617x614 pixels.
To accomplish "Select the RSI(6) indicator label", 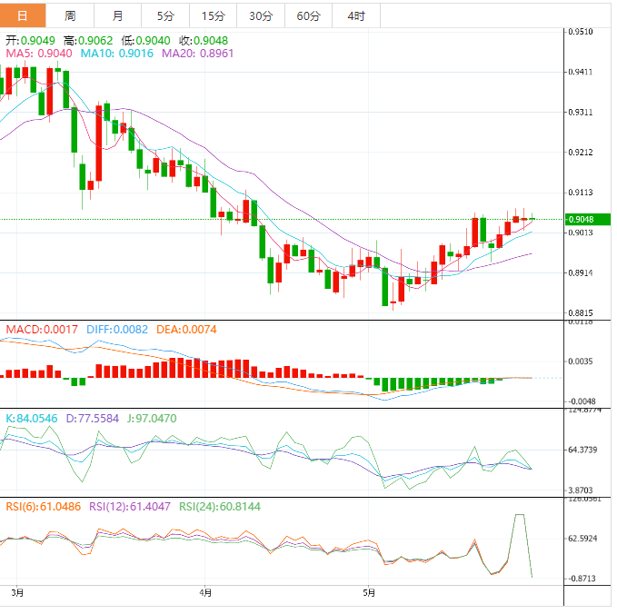I will coord(43,506).
